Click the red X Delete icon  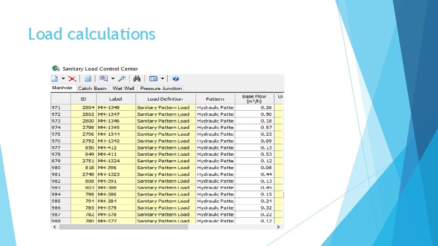tap(72, 79)
